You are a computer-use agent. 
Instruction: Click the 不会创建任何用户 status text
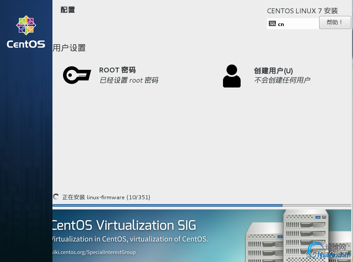pos(282,80)
